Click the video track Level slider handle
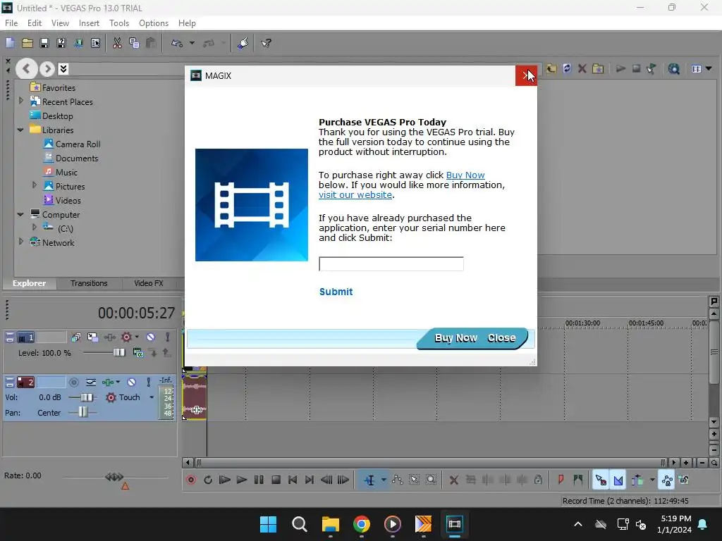This screenshot has height=541, width=722. click(119, 352)
